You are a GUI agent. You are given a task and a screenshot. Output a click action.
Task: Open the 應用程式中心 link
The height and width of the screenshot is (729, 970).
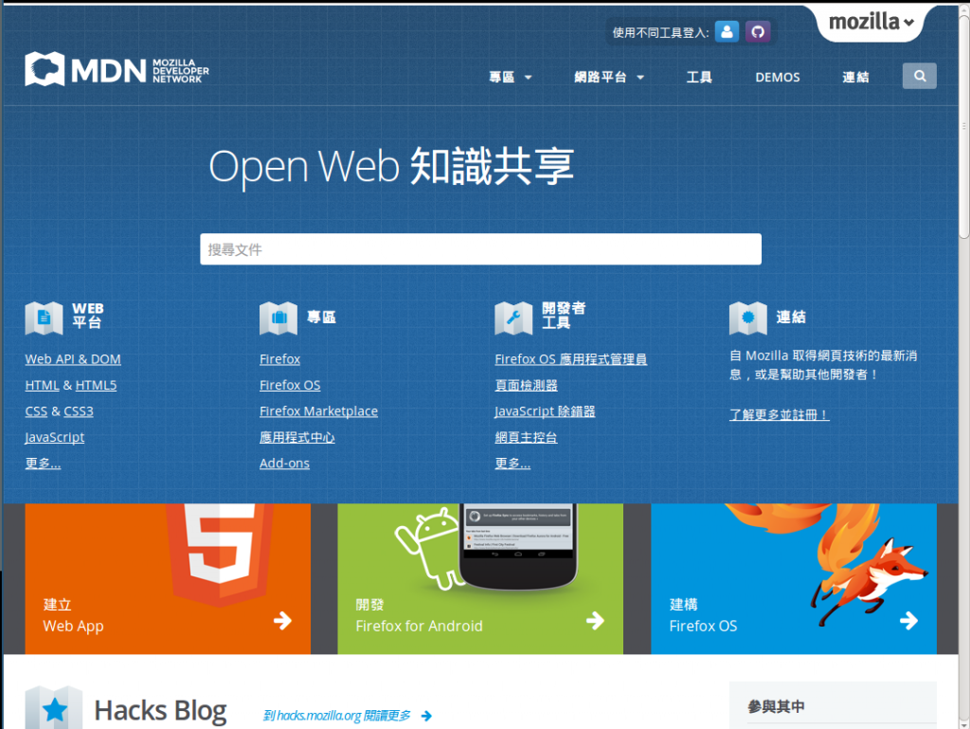coord(296,437)
